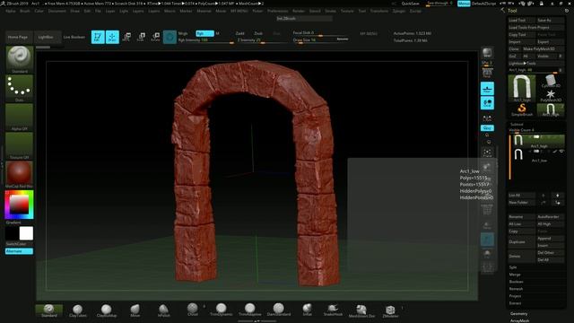Toggle the Mrgb channel button

pyautogui.click(x=183, y=33)
